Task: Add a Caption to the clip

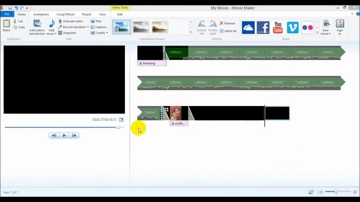Action: point(98,27)
